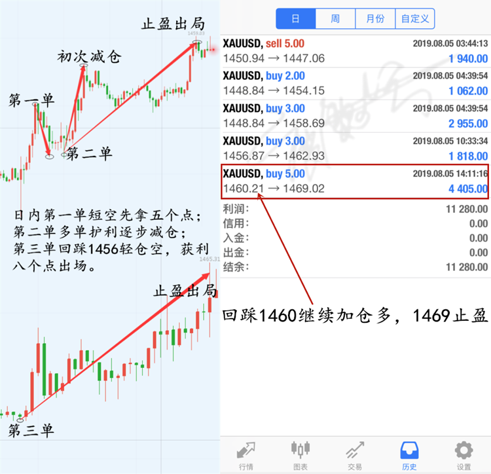Select the 1448.84 → 1454.15 price text
Screen dimensions: 491x474
(x=274, y=91)
